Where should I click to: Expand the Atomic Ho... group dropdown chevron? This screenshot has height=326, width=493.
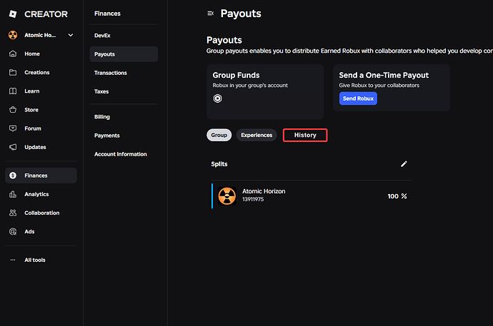(x=71, y=35)
